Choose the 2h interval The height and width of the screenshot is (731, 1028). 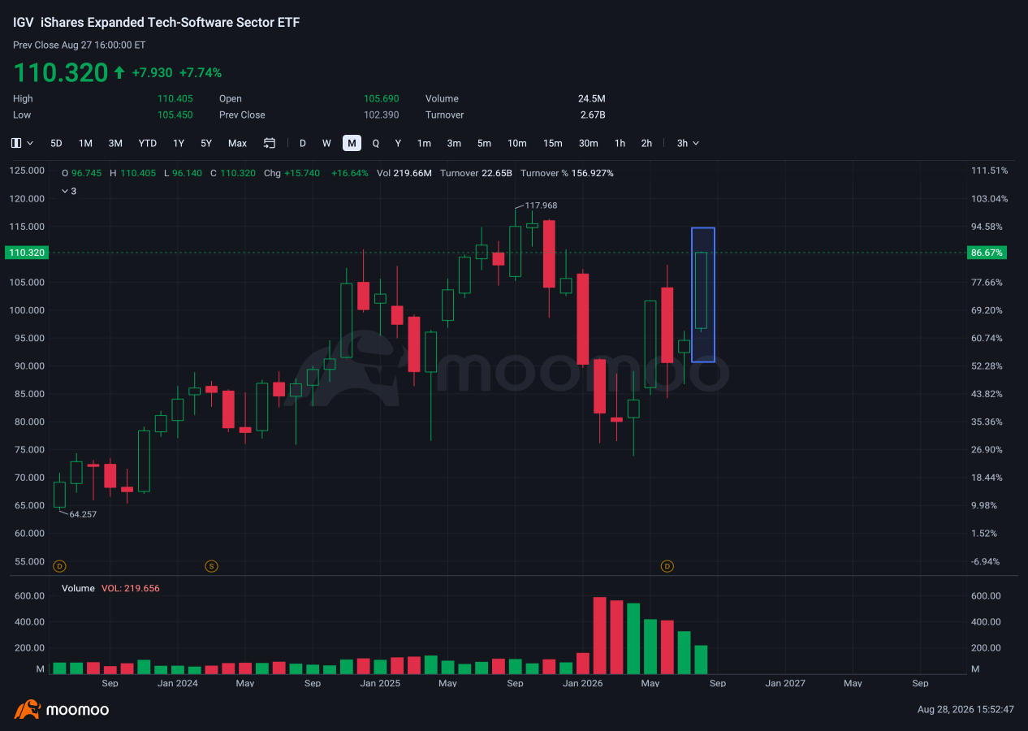tap(646, 143)
